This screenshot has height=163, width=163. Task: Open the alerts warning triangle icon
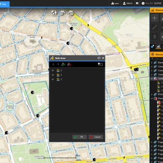[113, 3]
